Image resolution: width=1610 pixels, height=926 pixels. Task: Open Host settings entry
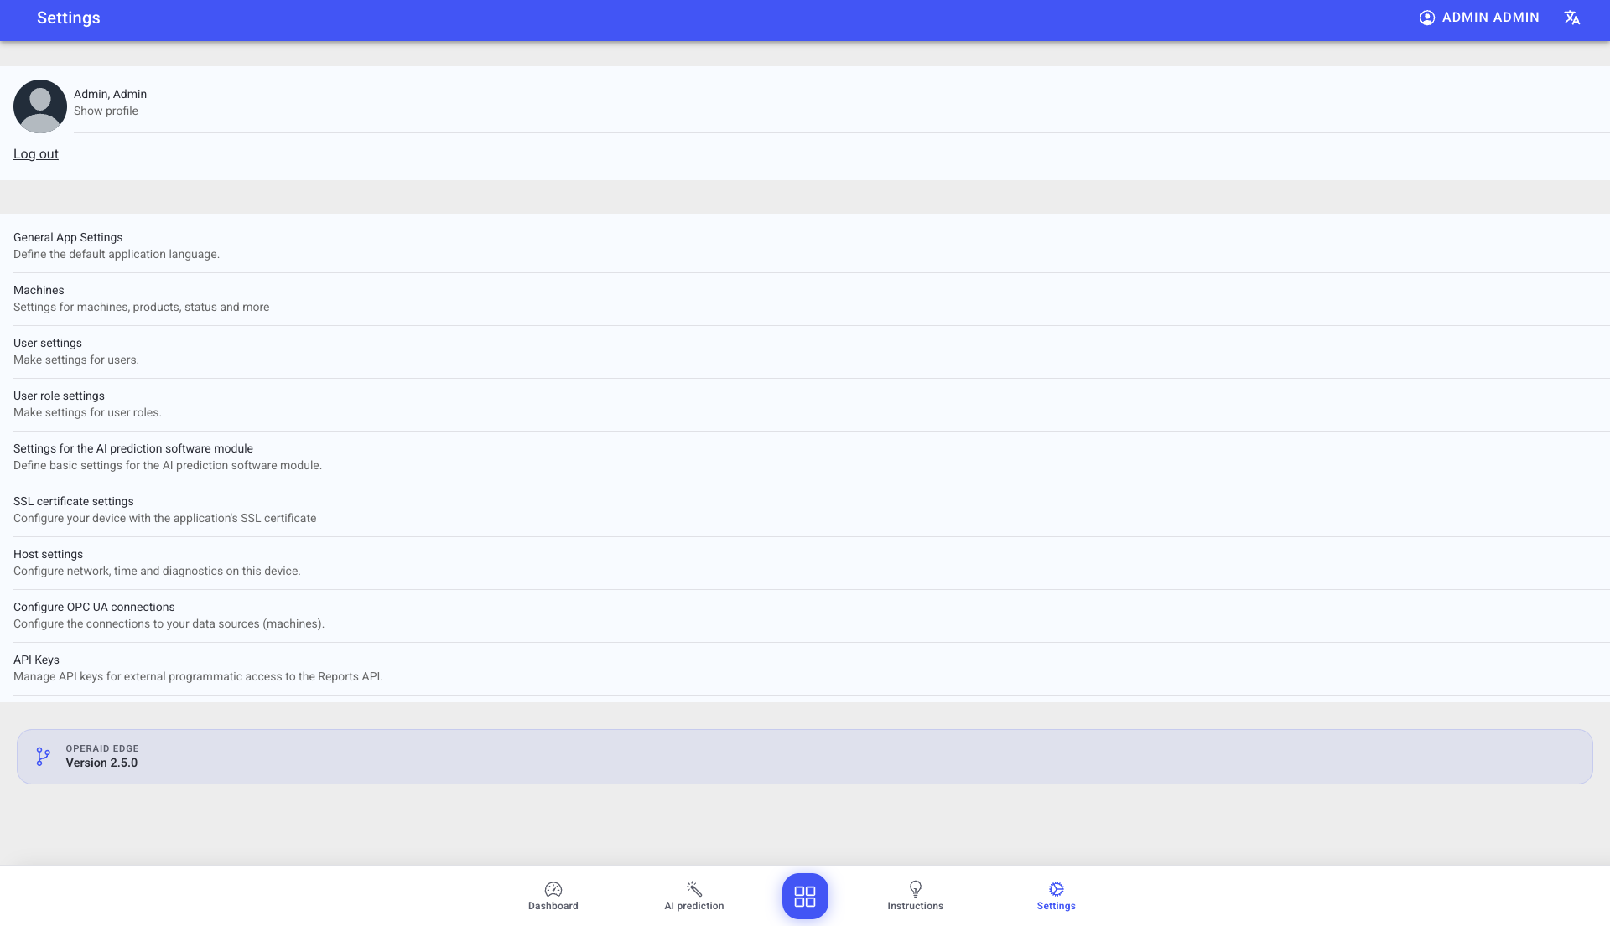[805, 563]
